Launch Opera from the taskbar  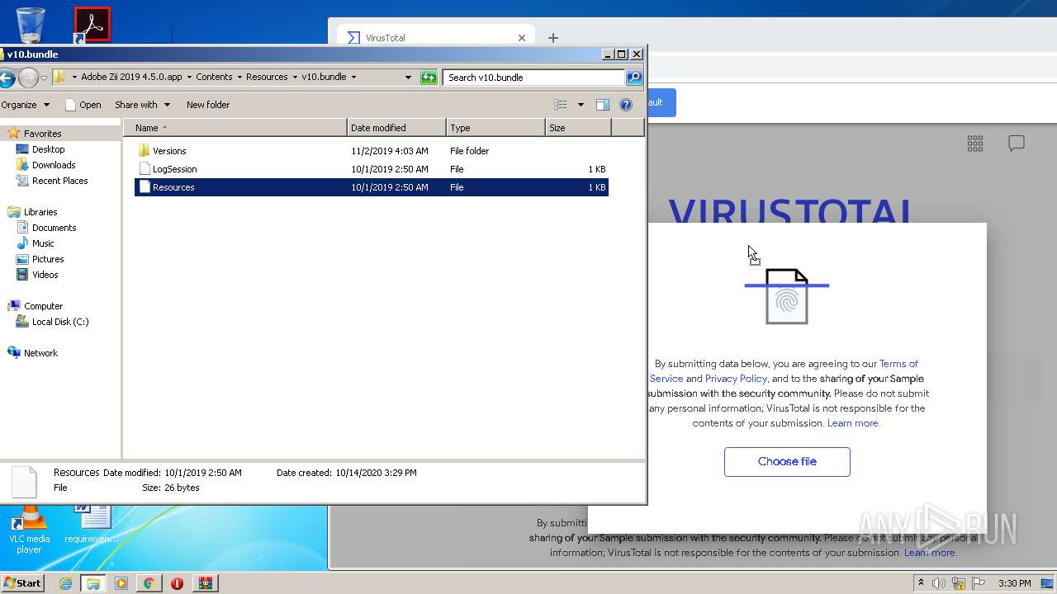tap(177, 583)
